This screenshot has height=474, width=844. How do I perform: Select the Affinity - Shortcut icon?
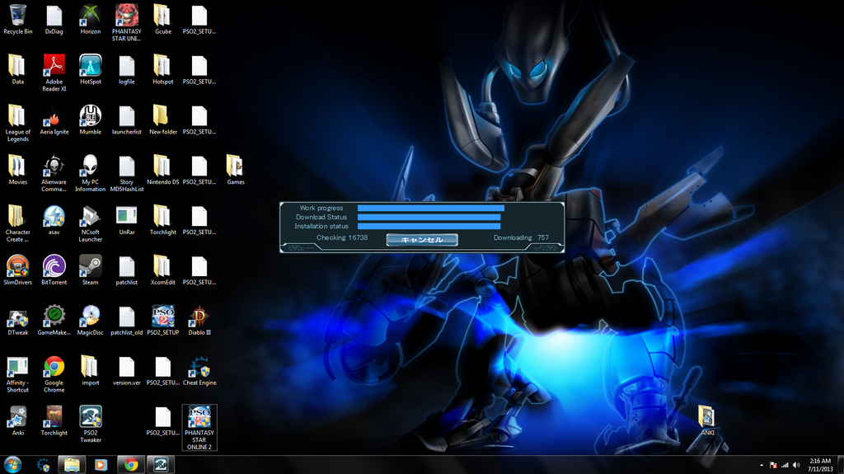[x=18, y=373]
